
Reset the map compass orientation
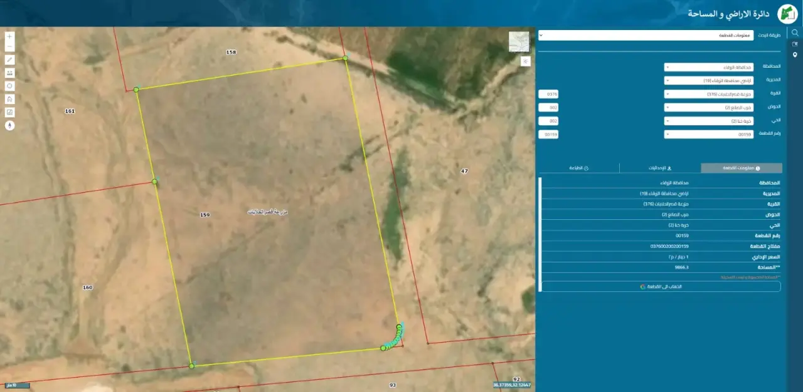(x=9, y=125)
